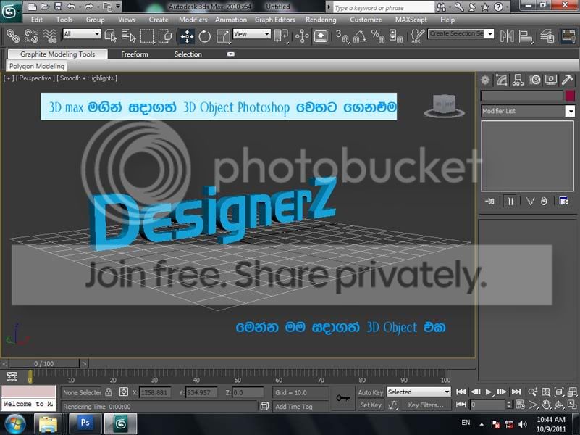Toggle Show End Result icon
The width and height of the screenshot is (580, 435).
(510, 201)
